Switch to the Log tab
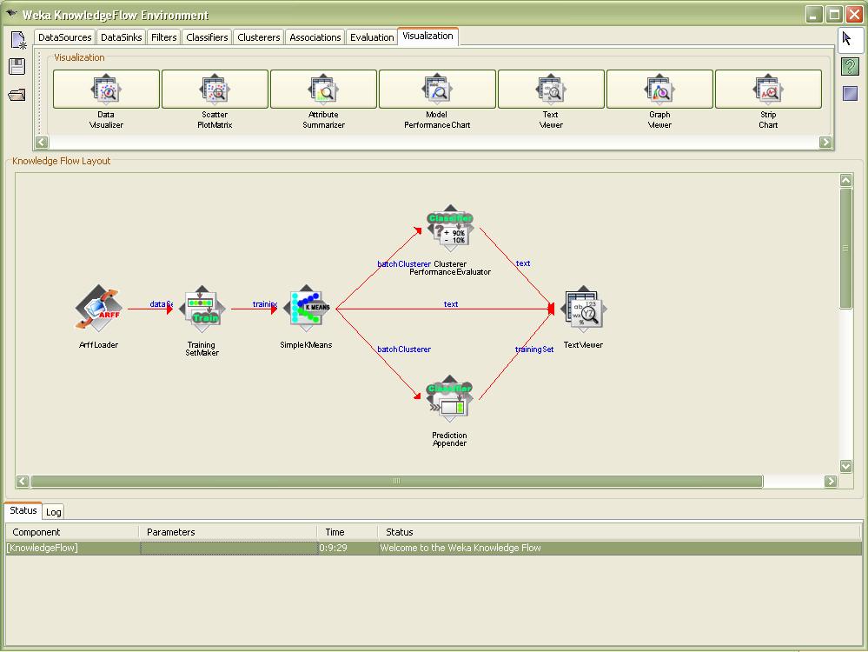 54,512
